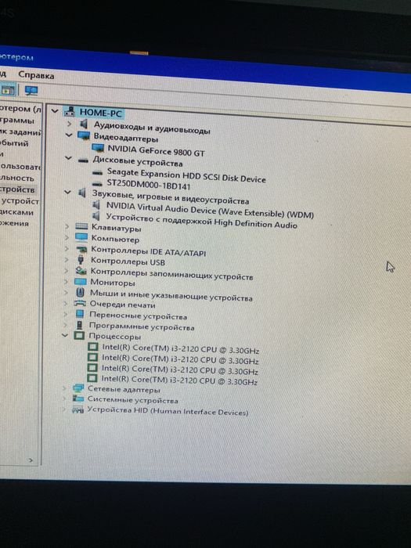This screenshot has width=411, height=548.
Task: Click the Аудиовходы и аудиовыходы speaker icon
Action: point(83,124)
